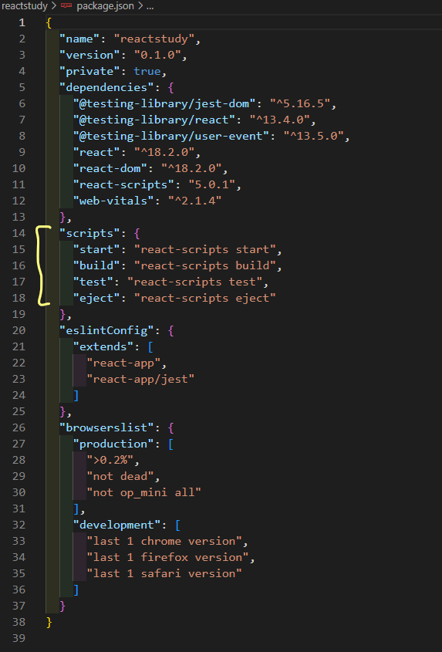
Task: Click the "start" script key
Action: (97, 249)
